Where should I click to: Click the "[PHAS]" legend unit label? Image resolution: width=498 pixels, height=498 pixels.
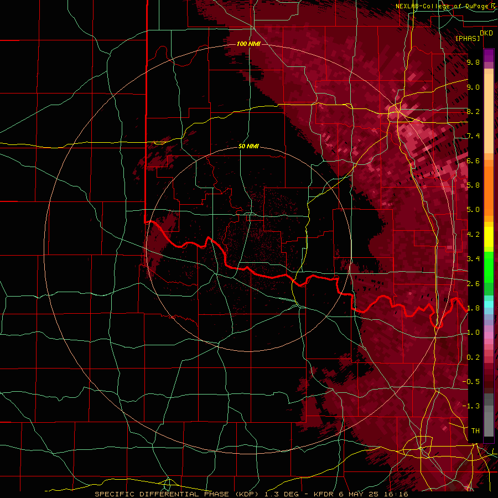coord(468,39)
